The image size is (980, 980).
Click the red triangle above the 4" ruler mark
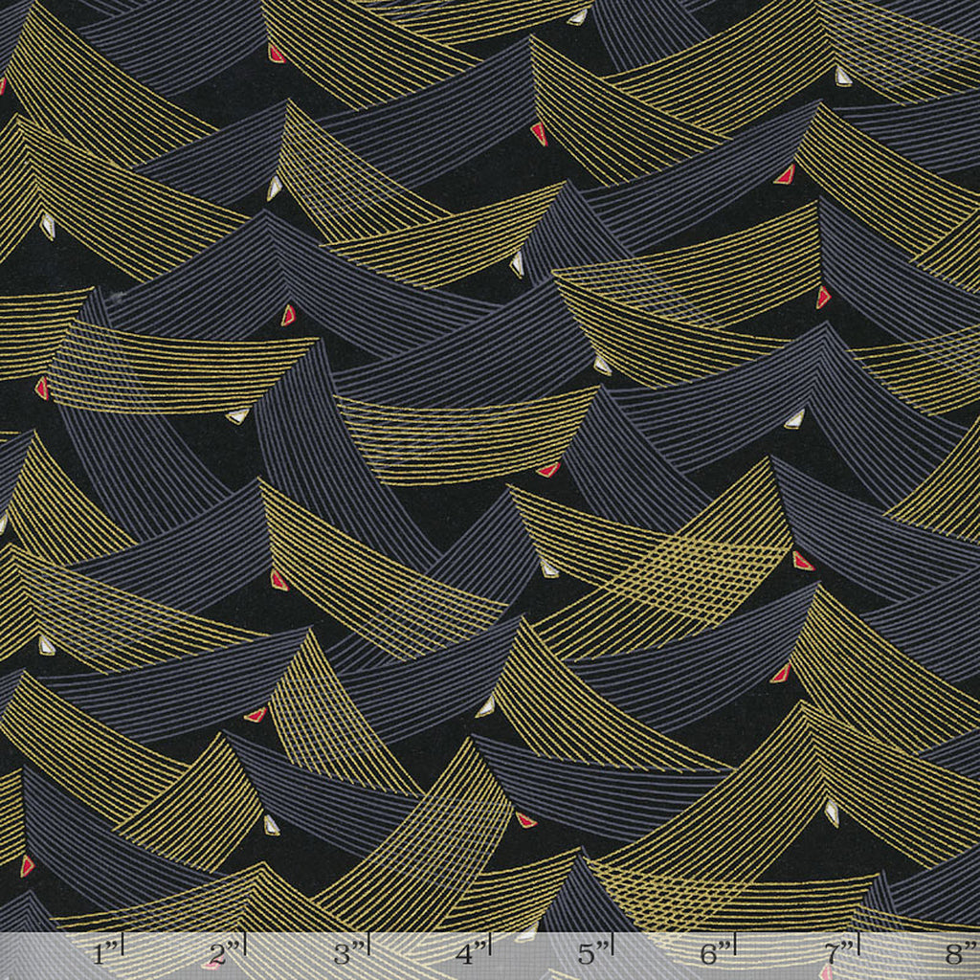click(x=525, y=819)
